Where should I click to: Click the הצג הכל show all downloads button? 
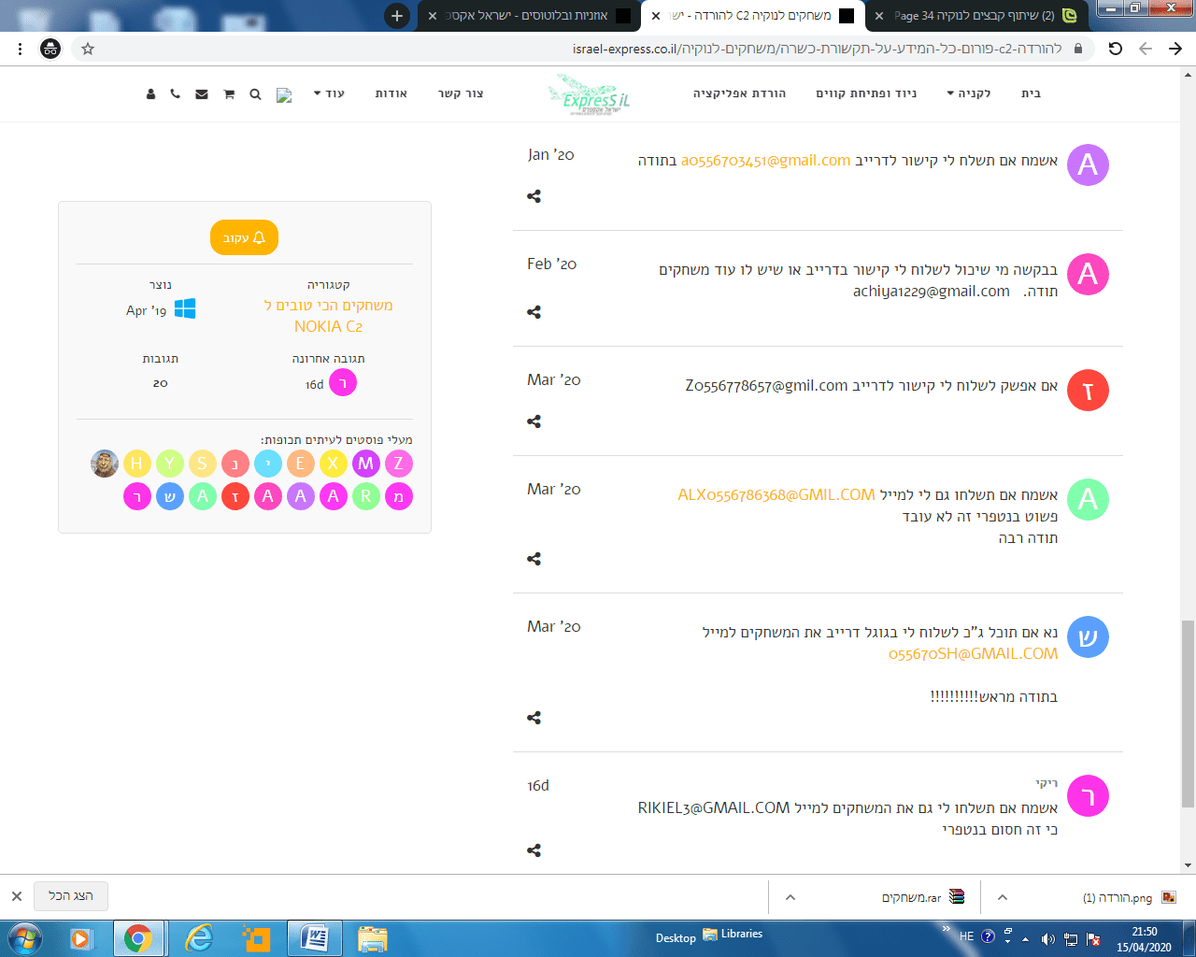coord(71,896)
